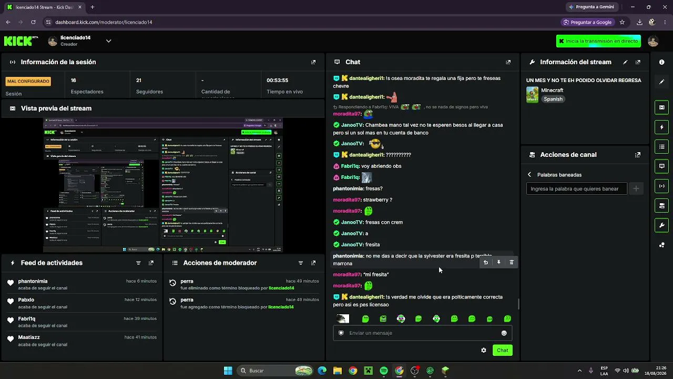The width and height of the screenshot is (673, 379).
Task: Open the Kick logo home link
Action: pyautogui.click(x=21, y=41)
